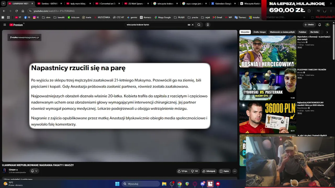This screenshot has height=188, width=335.
Task: Open the YouTube guide hamburger menu
Action: [x=5, y=25]
